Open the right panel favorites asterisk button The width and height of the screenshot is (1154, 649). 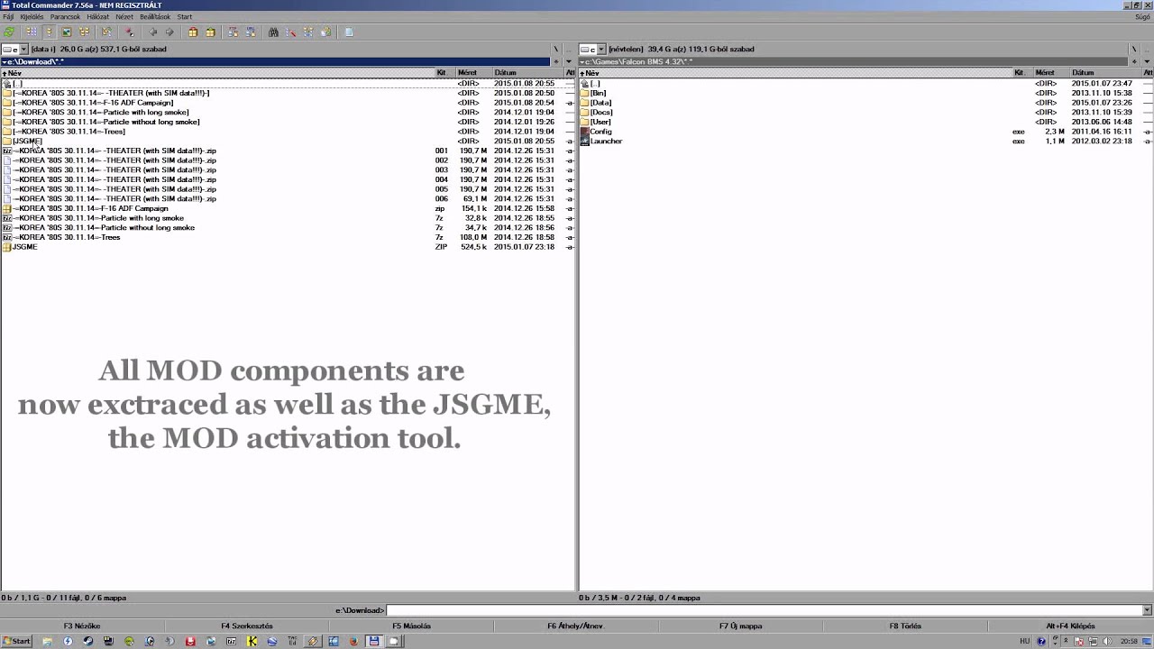[1134, 61]
